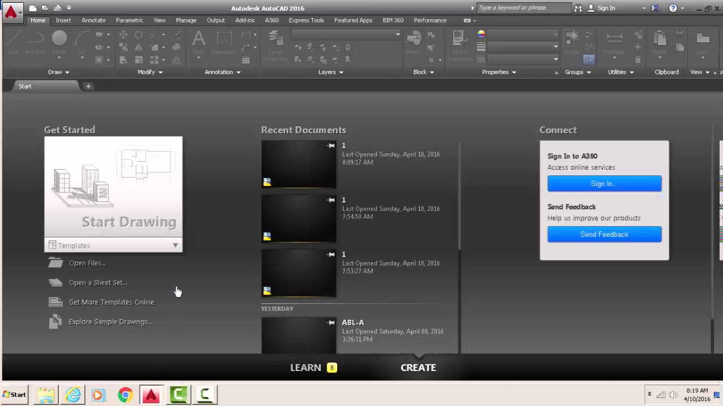Pin the document opened at 7:53:27 AM

tap(331, 254)
